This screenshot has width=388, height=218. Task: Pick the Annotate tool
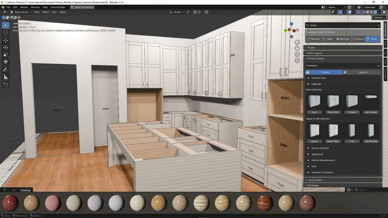pyautogui.click(x=5, y=70)
